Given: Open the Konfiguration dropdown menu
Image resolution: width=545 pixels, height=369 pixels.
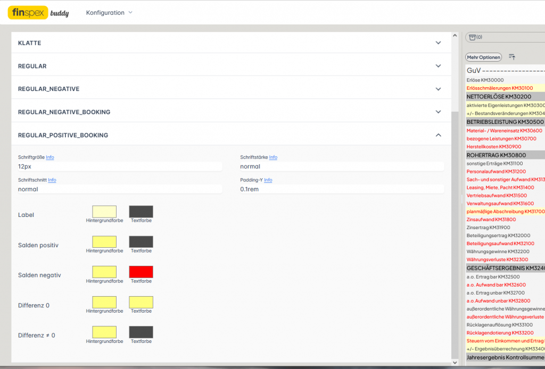Looking at the screenshot, I should [109, 13].
